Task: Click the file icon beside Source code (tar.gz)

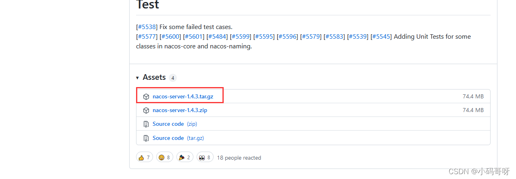Action: pos(146,138)
